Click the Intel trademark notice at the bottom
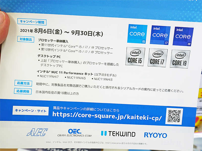Viewport: 202px width, 151px height. (x=97, y=143)
